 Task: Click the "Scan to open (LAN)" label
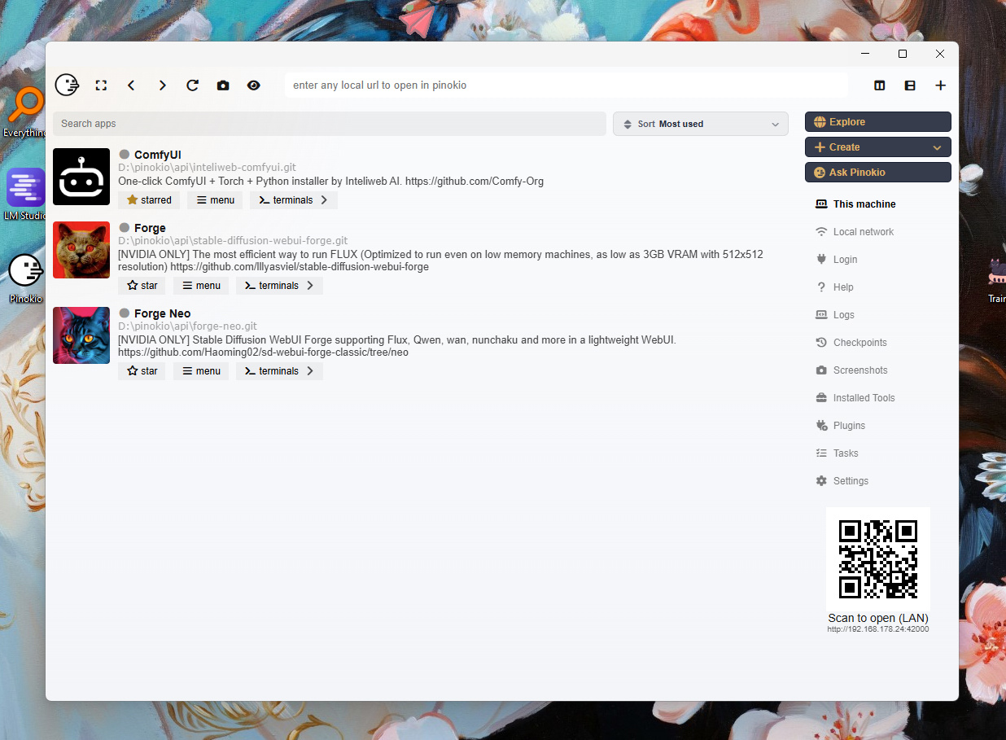pos(878,618)
